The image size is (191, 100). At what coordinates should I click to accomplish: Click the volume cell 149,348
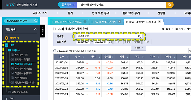click(x=168, y=89)
